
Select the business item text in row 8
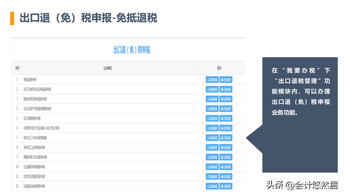tap(34, 147)
